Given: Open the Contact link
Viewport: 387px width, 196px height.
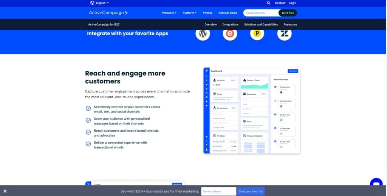Looking at the screenshot, I should point(280,3).
